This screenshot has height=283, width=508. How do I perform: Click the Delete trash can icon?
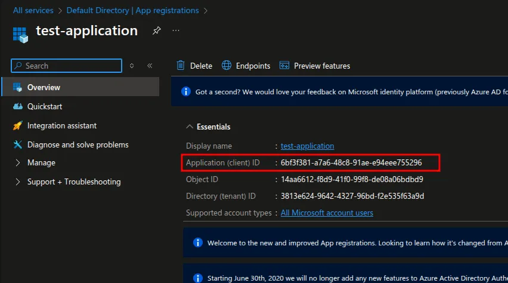181,66
